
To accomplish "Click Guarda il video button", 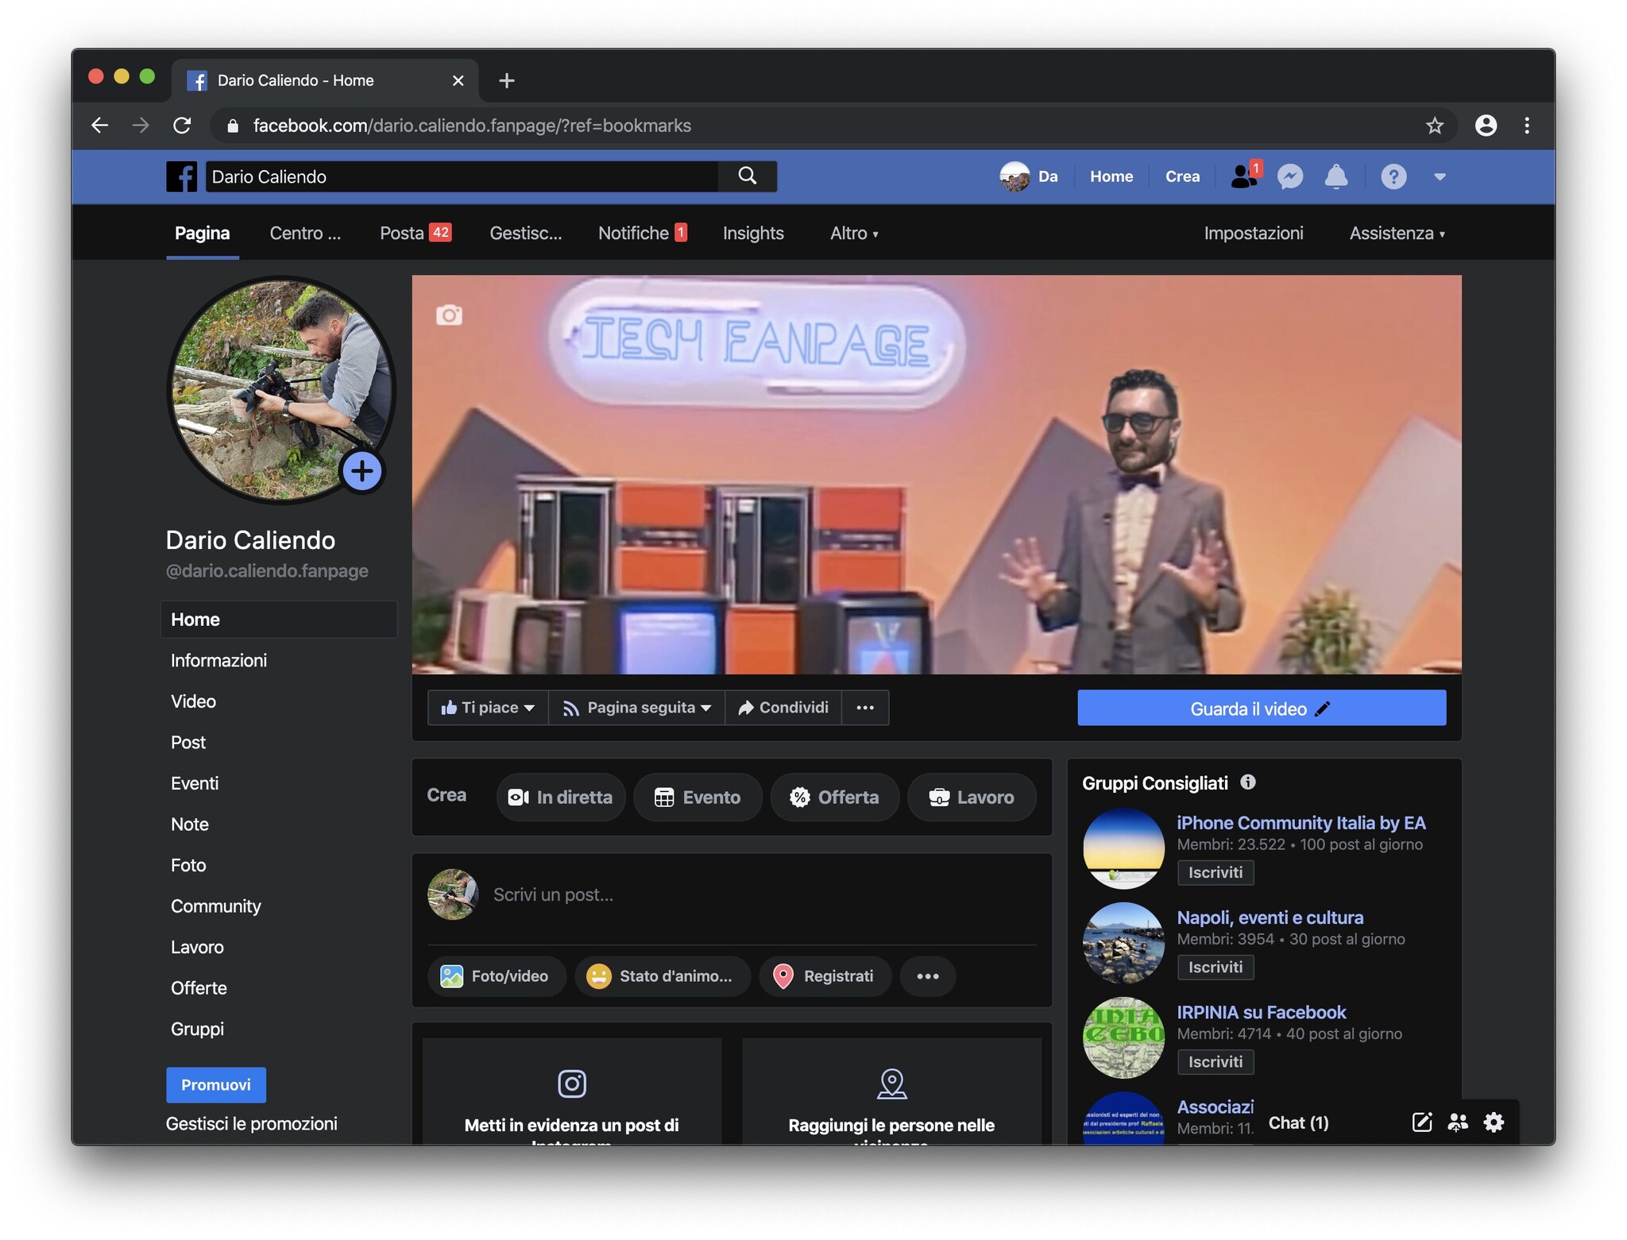I will click(1261, 708).
